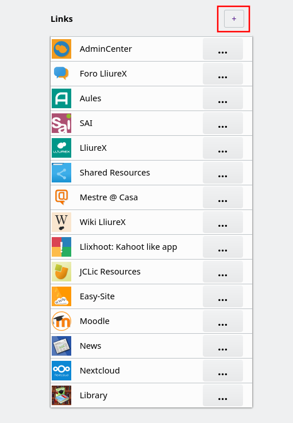Click the Library bookshelf thumbnail
Viewport: 293px width, 423px height.
click(61, 395)
